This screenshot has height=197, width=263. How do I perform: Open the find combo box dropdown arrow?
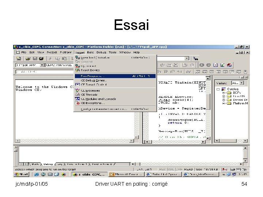tap(187, 58)
